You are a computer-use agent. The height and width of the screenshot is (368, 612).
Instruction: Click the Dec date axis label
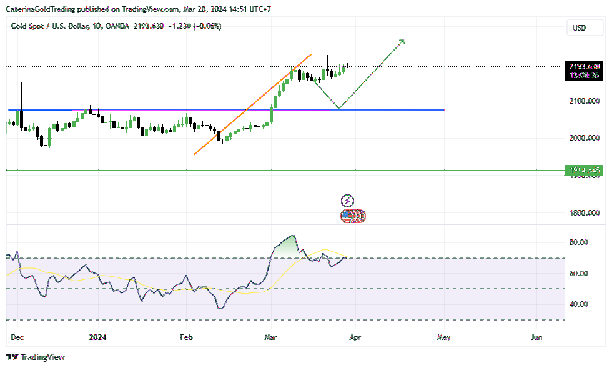(x=17, y=337)
